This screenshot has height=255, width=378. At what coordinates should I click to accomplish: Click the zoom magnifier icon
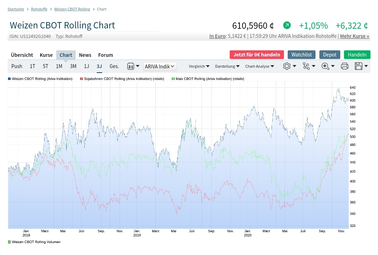point(325,66)
